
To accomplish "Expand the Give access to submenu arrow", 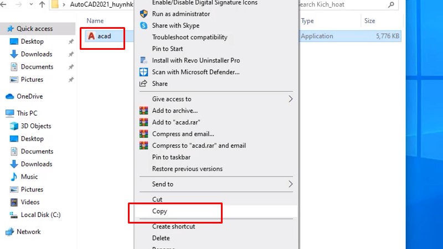I will point(290,99).
